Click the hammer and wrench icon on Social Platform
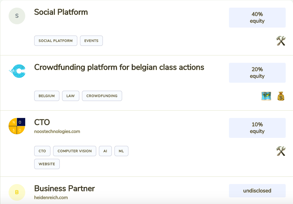The width and height of the screenshot is (293, 204). point(281,41)
